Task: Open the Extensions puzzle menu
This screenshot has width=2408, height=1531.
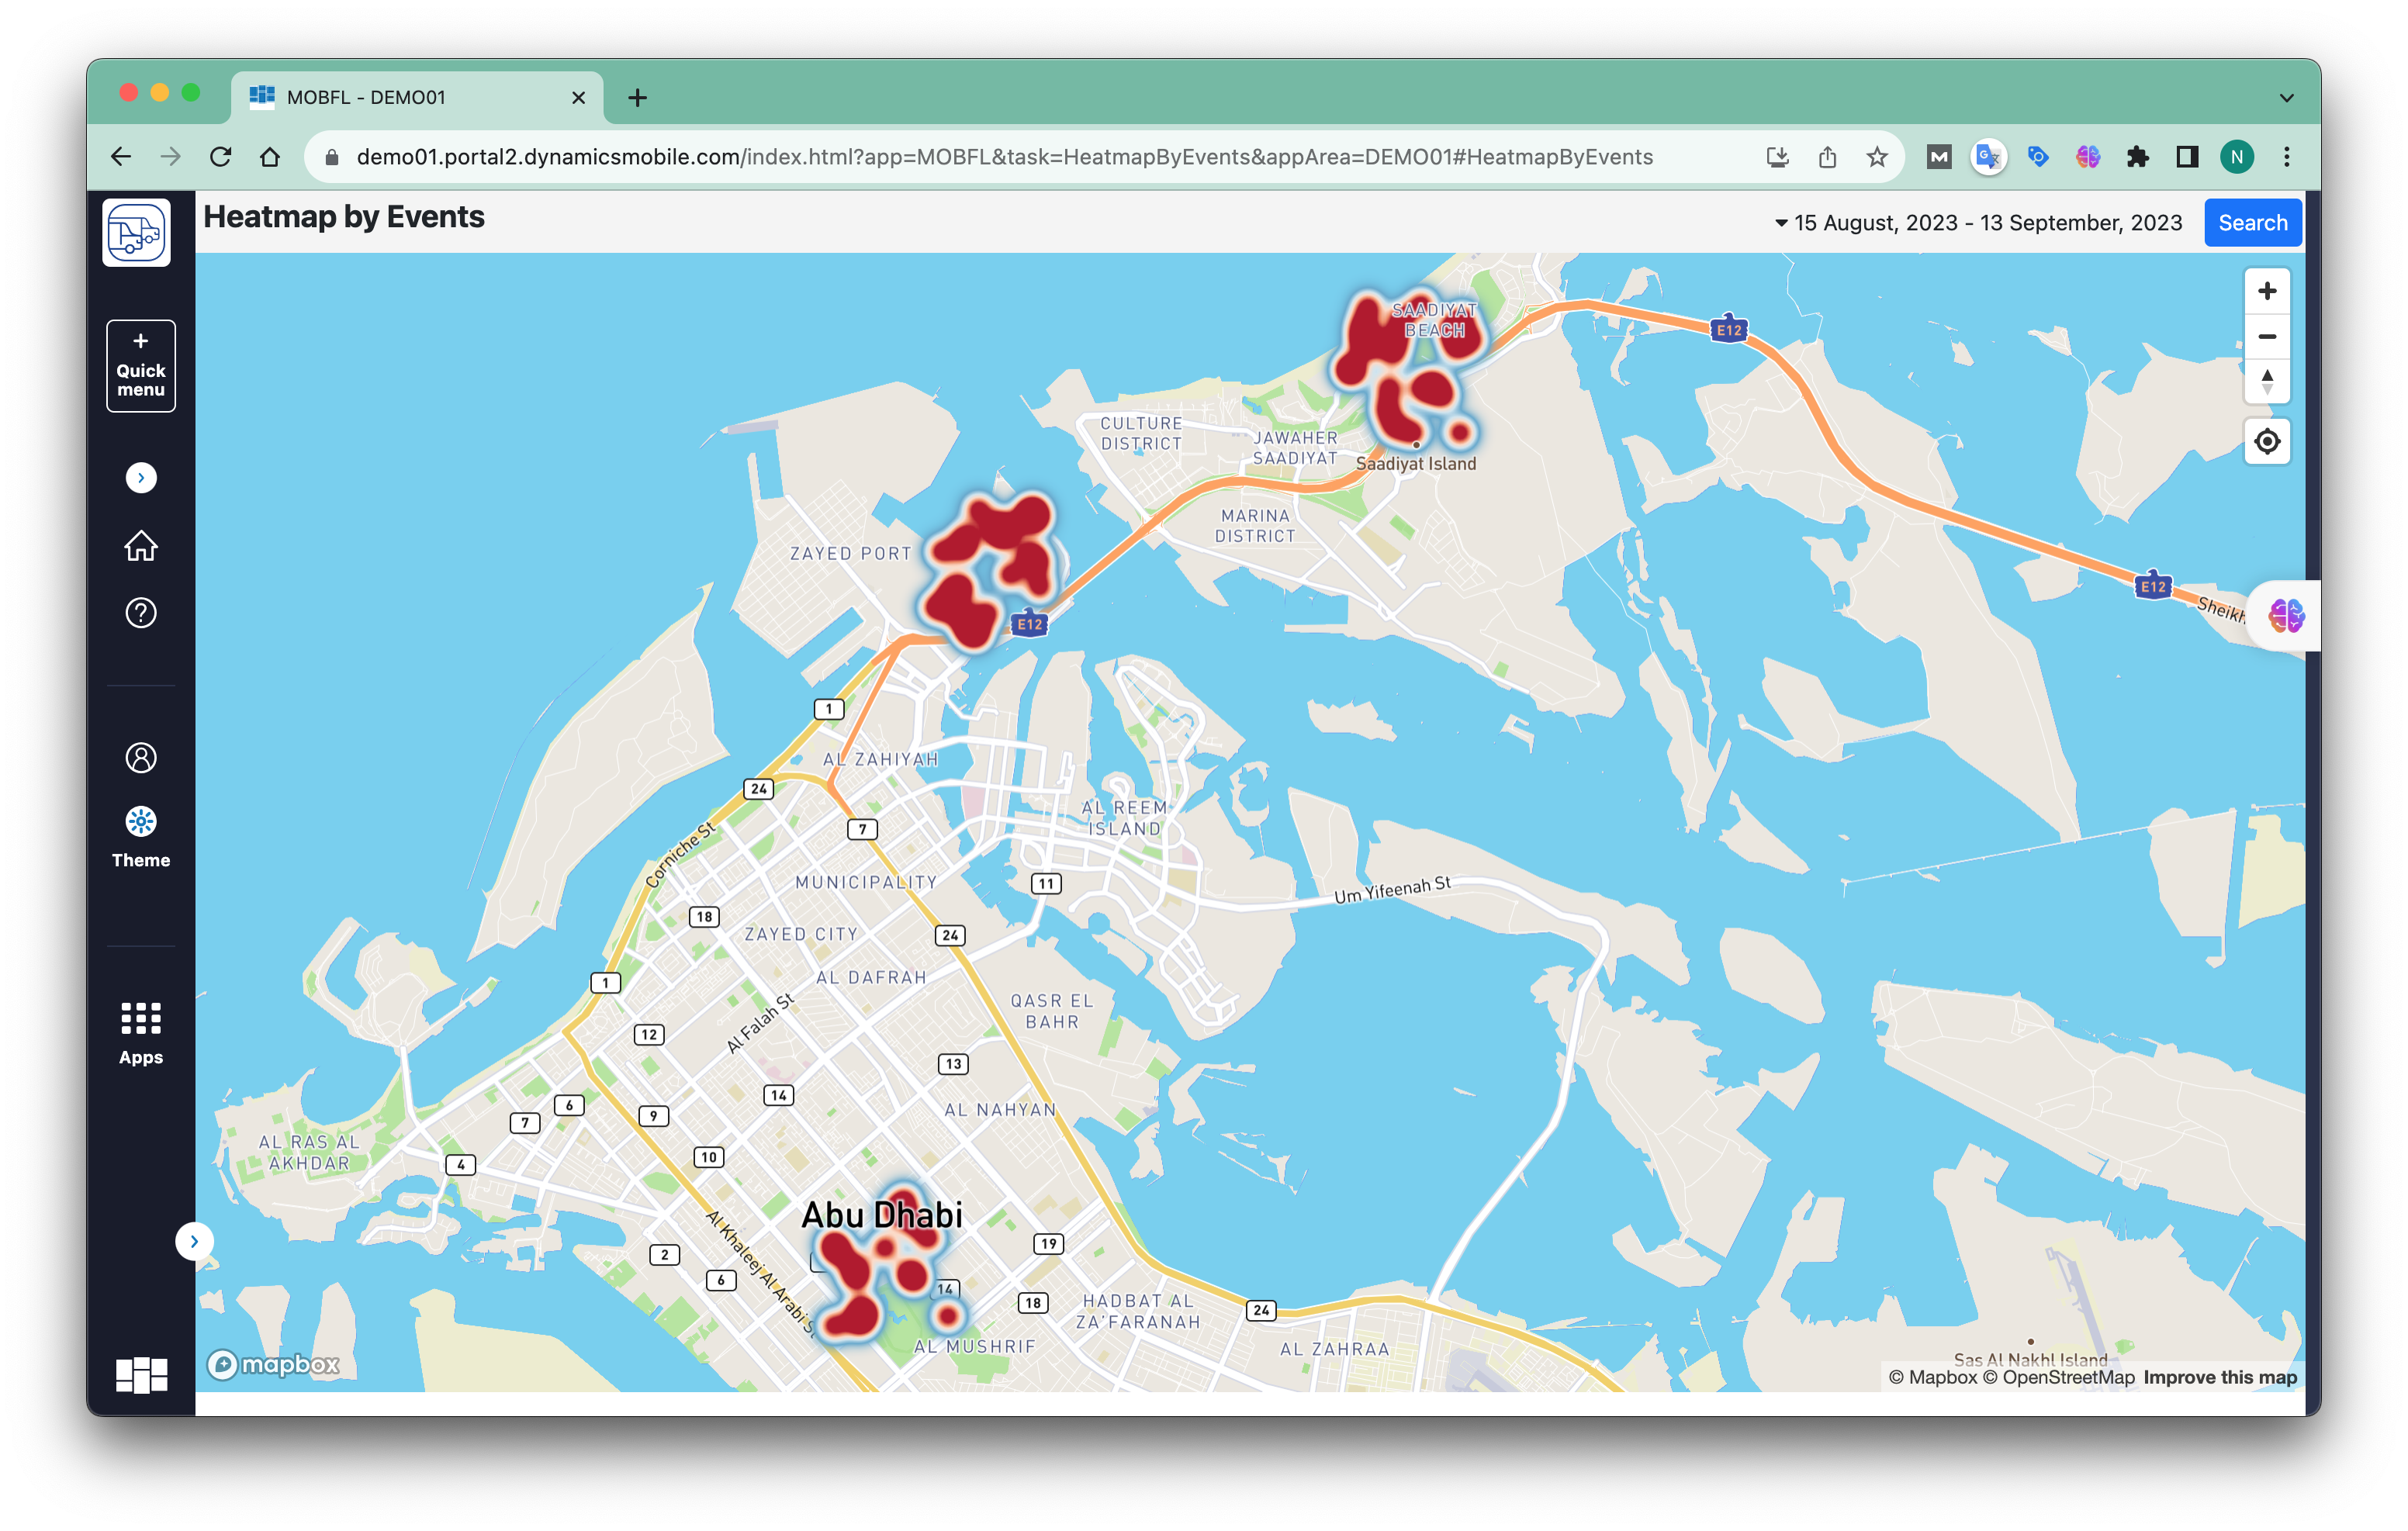Action: [2137, 157]
